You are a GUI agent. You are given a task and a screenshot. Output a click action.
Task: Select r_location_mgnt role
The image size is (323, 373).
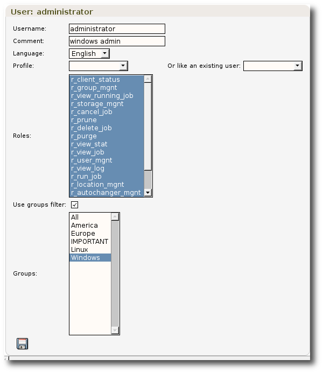point(107,185)
